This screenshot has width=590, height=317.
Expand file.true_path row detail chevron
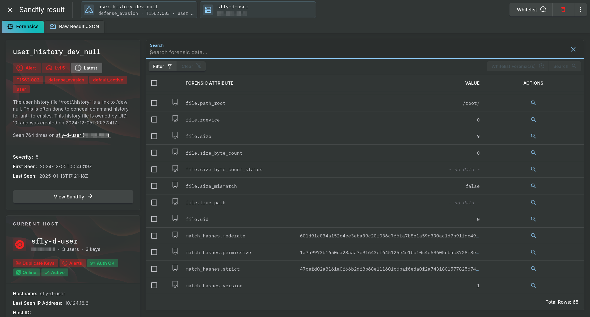[x=175, y=202]
